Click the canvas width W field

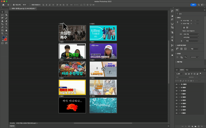(x=186, y=20)
